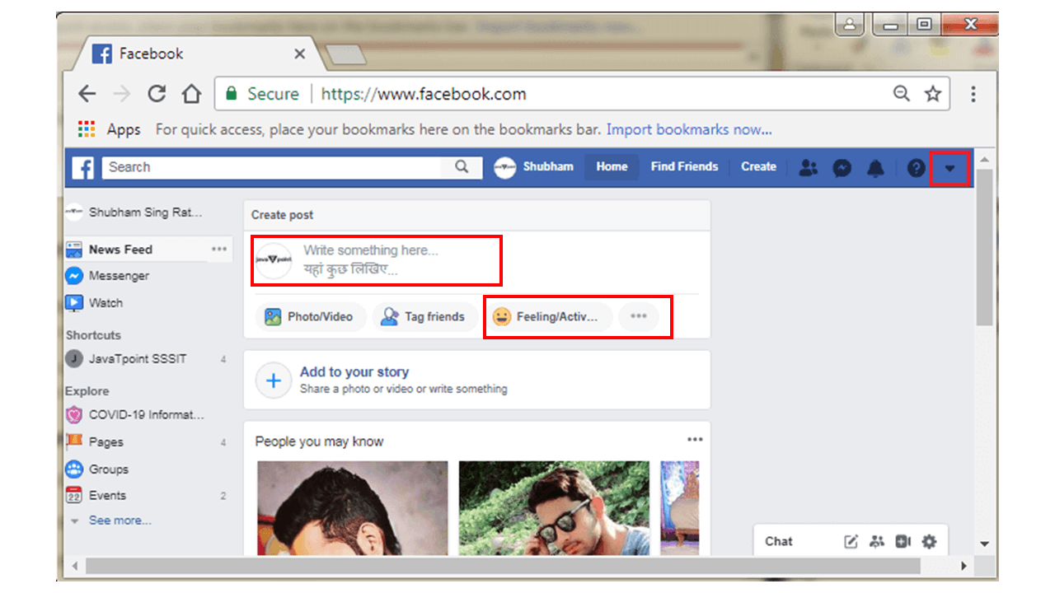Click the Write something here post box
The width and height of the screenshot is (1055, 593).
377,260
